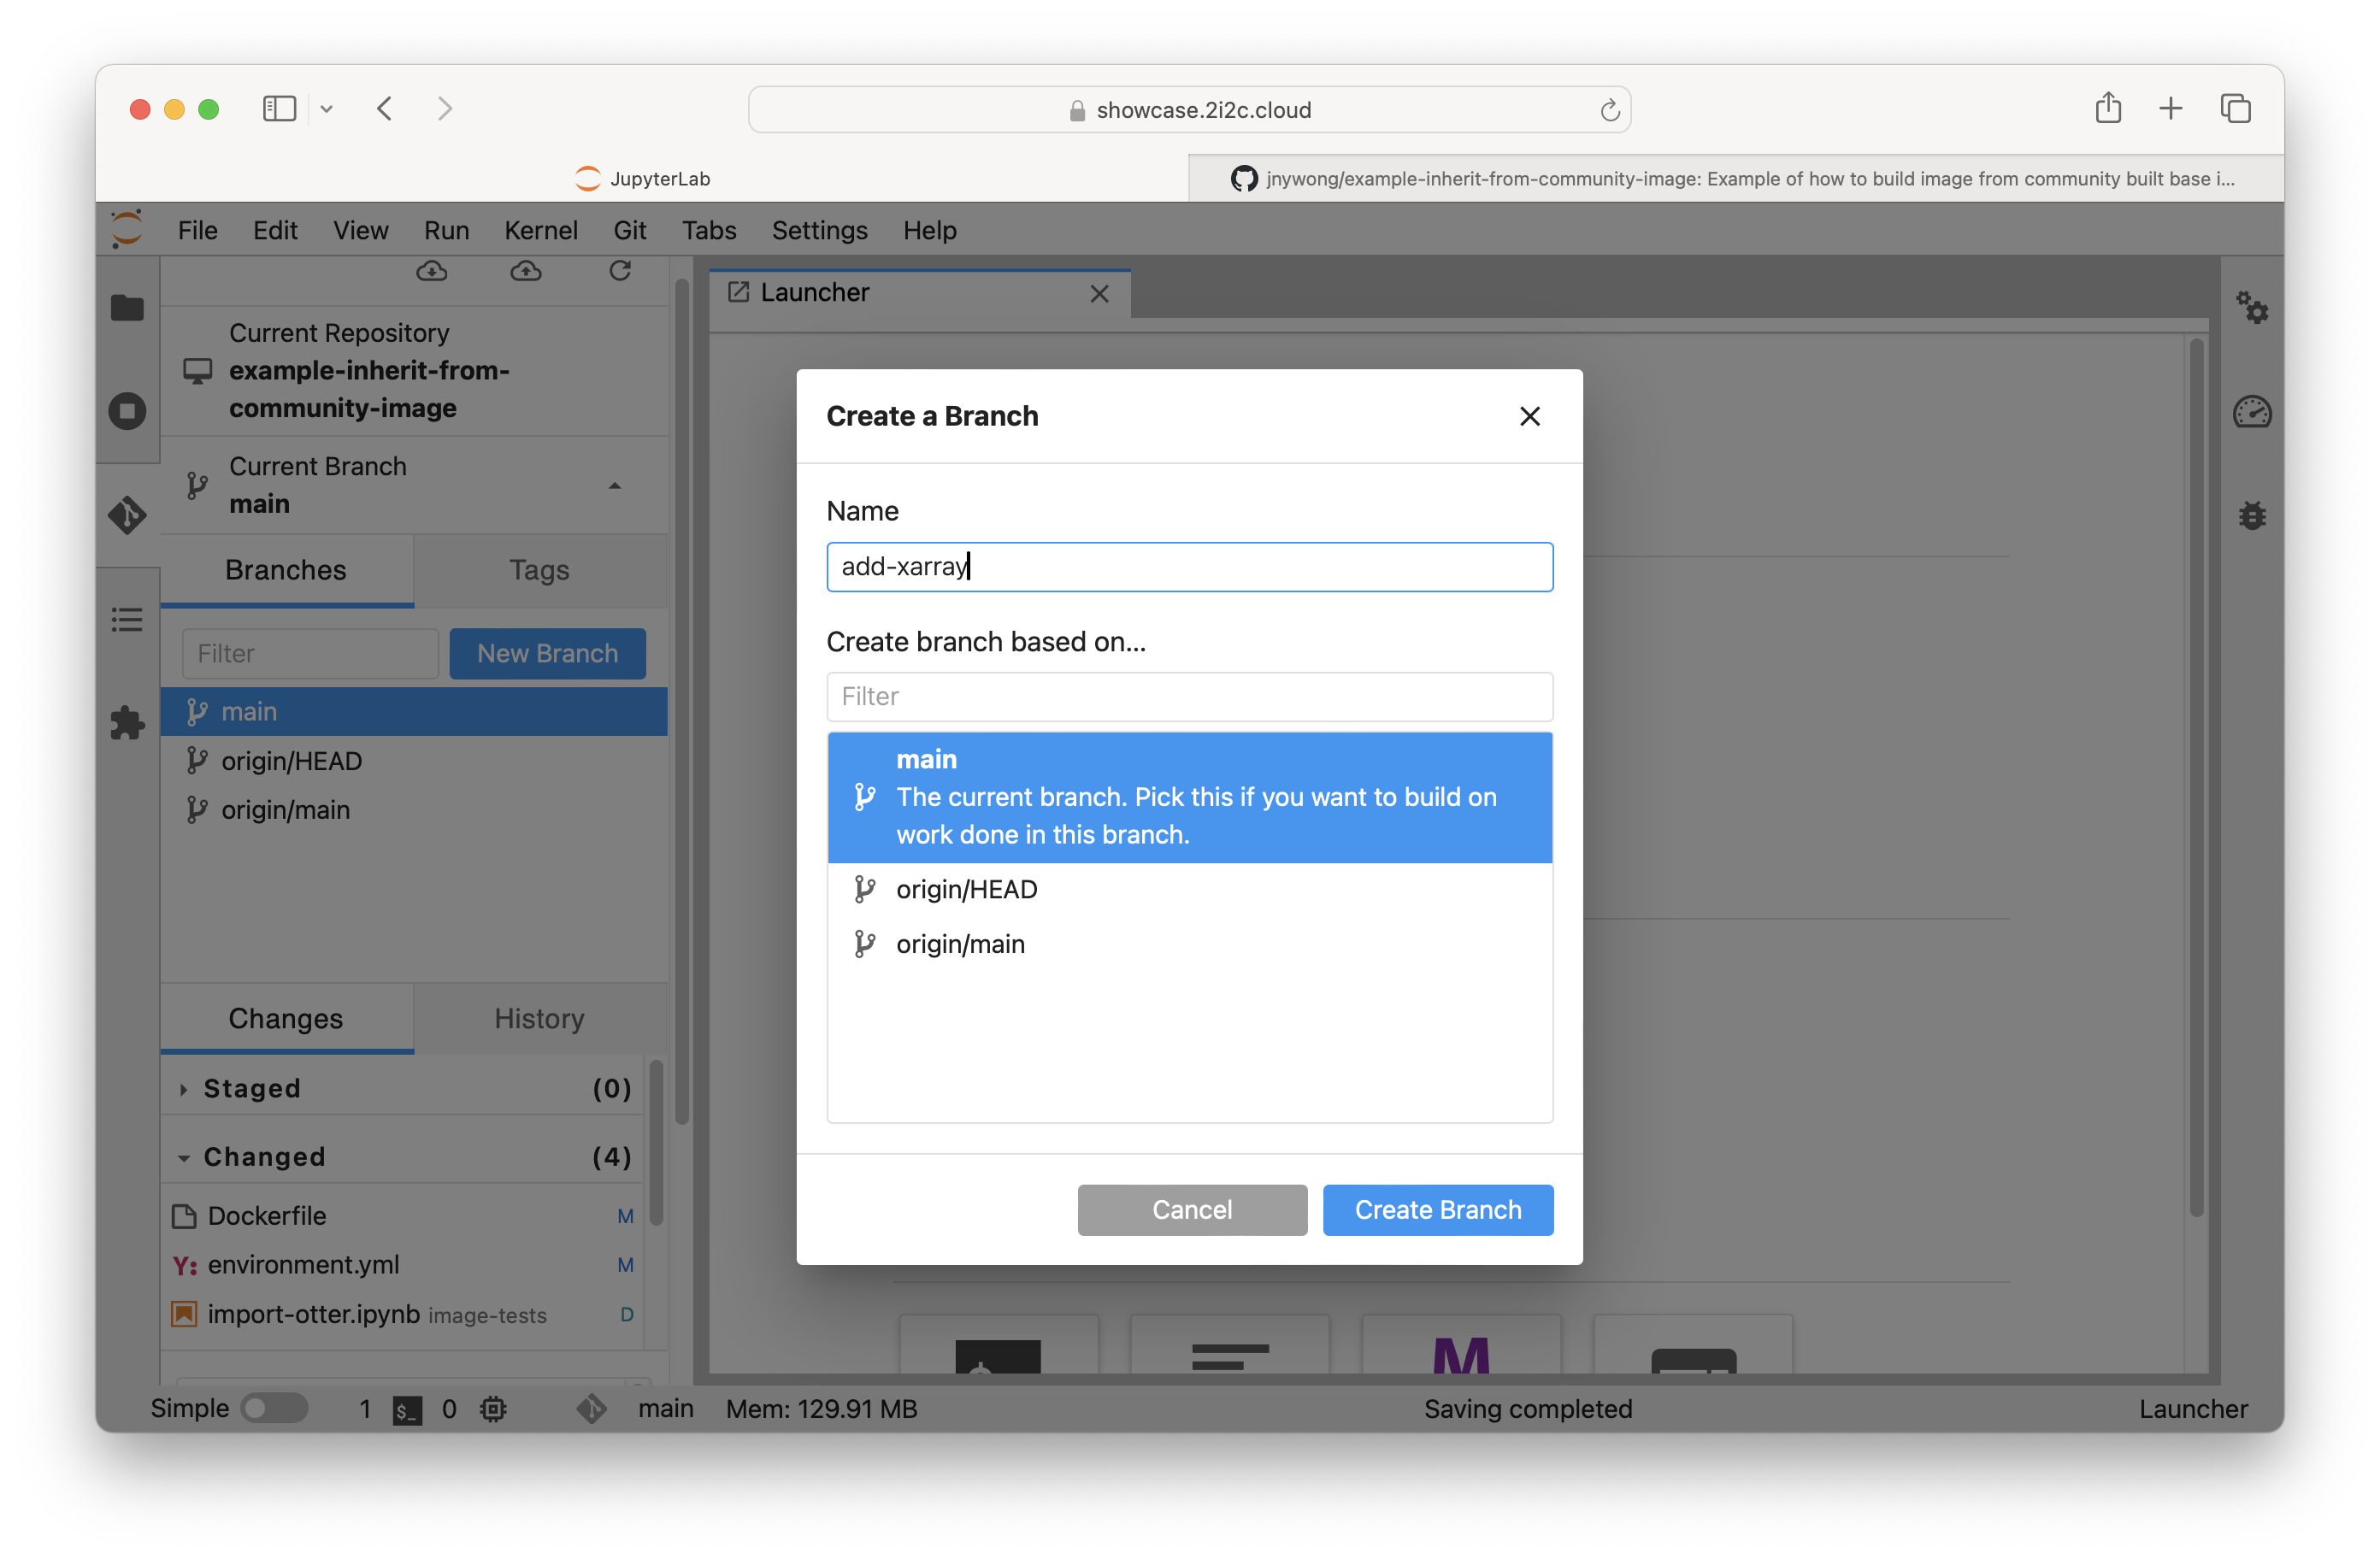The image size is (2380, 1559).
Task: Cancel the Create a Branch dialog
Action: tap(1192, 1210)
